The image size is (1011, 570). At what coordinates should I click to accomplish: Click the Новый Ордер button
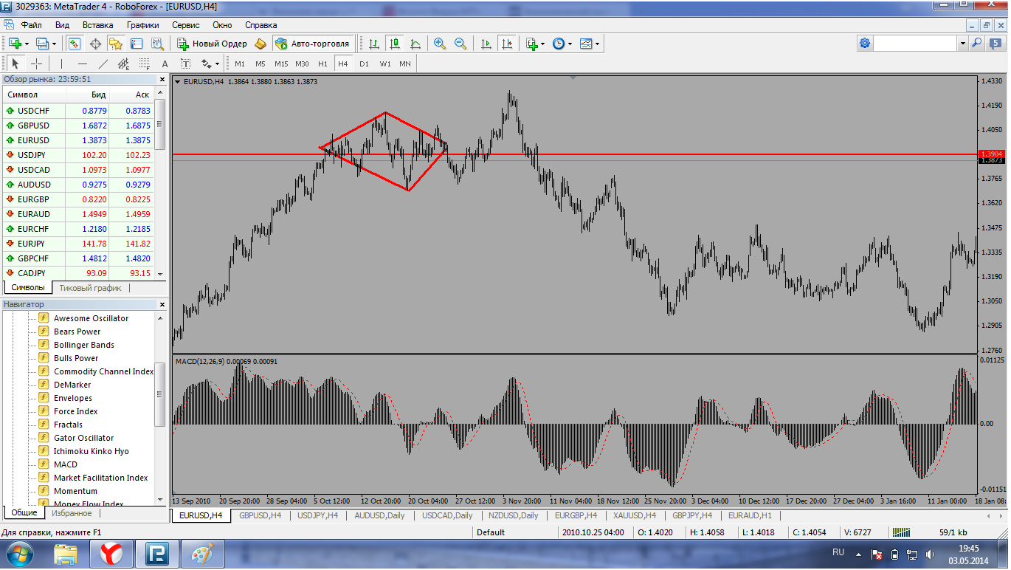click(212, 44)
